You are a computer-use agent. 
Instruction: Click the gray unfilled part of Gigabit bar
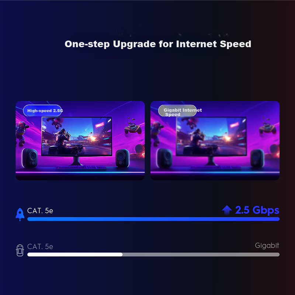(x=201, y=254)
